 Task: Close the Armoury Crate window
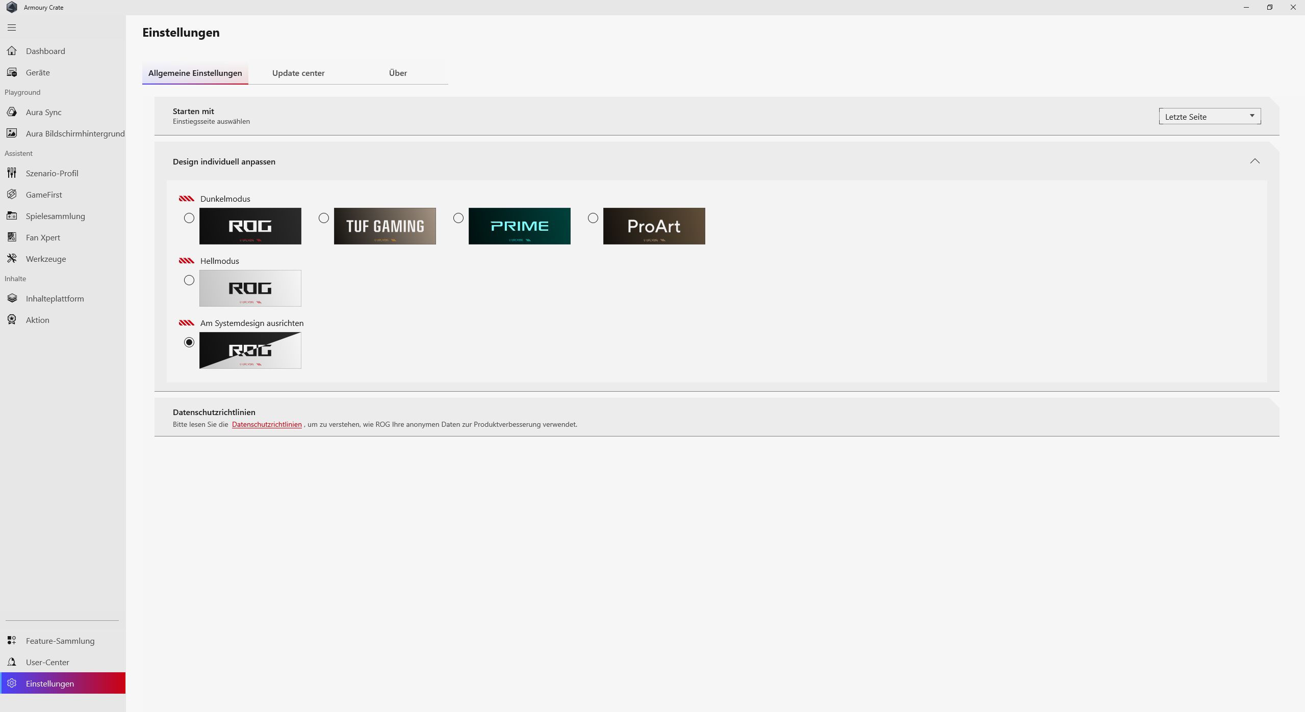[x=1293, y=7]
